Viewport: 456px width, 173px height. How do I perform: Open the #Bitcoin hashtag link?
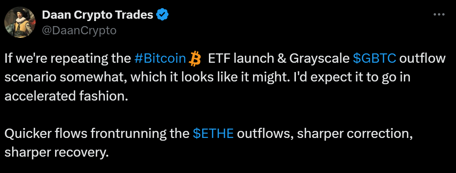tap(160, 59)
